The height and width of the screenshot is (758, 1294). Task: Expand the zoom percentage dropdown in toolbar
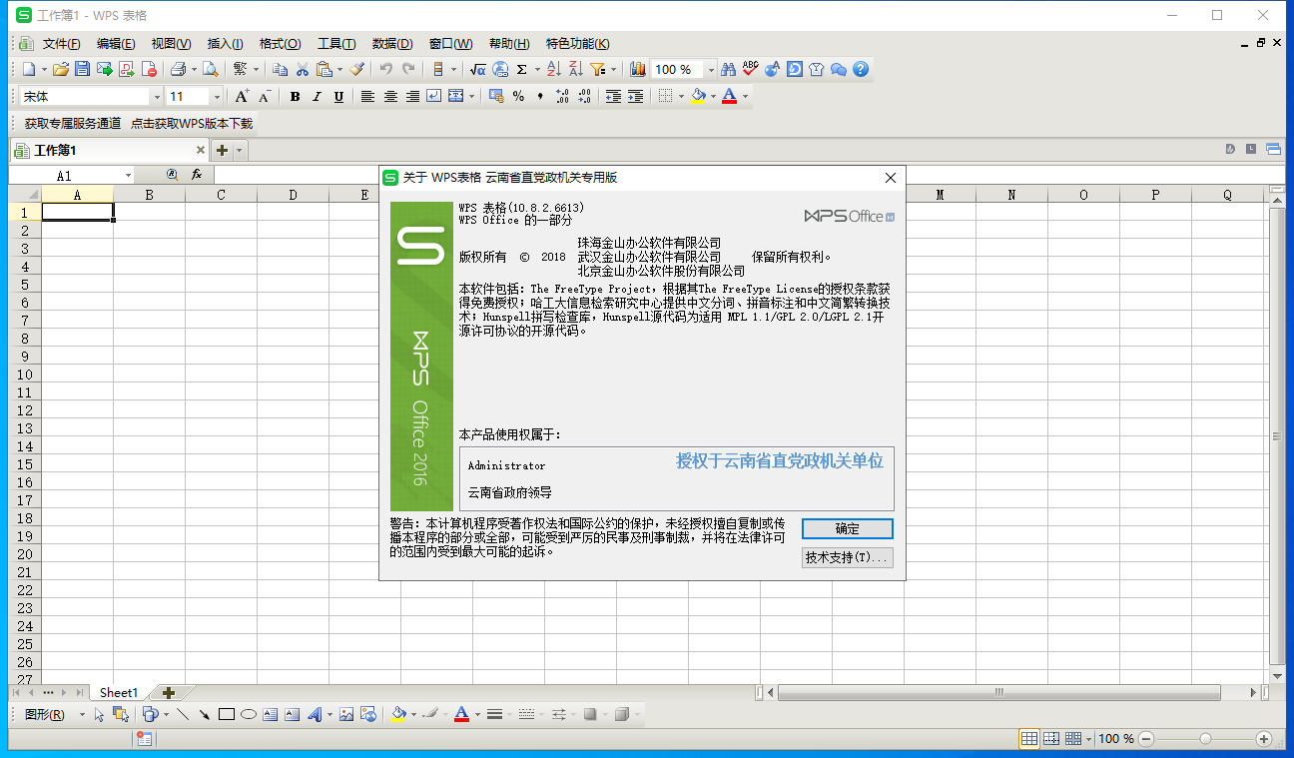point(711,70)
